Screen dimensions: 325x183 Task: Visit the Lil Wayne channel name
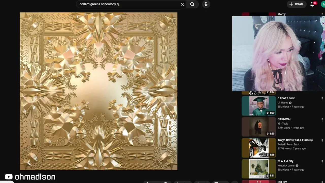coord(283,103)
